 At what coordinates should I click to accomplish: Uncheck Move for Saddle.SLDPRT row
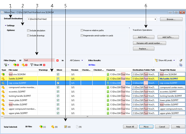(58, 78)
